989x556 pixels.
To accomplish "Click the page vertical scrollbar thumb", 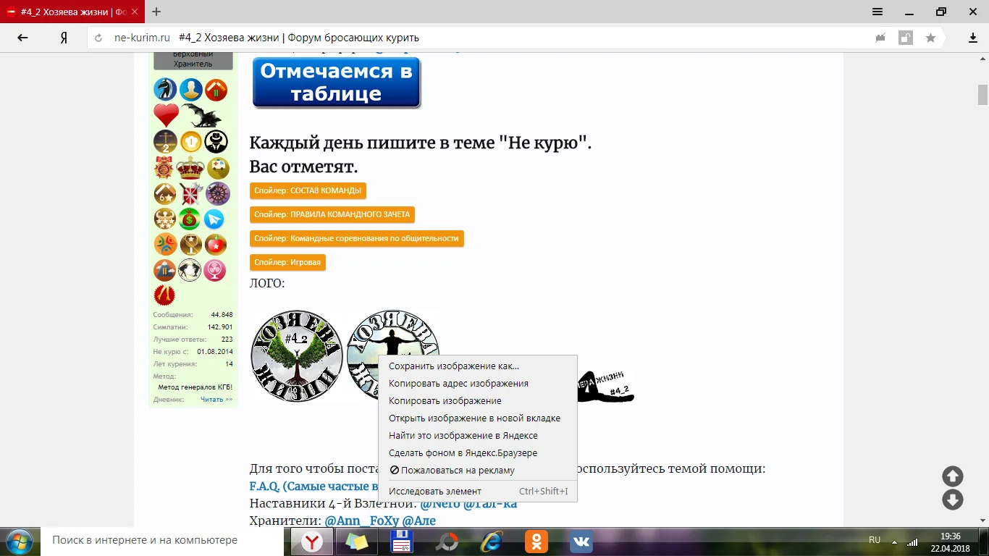I will 982,95.
